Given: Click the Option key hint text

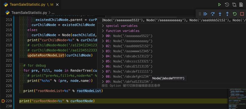Looking at the screenshot, I should (131, 86).
